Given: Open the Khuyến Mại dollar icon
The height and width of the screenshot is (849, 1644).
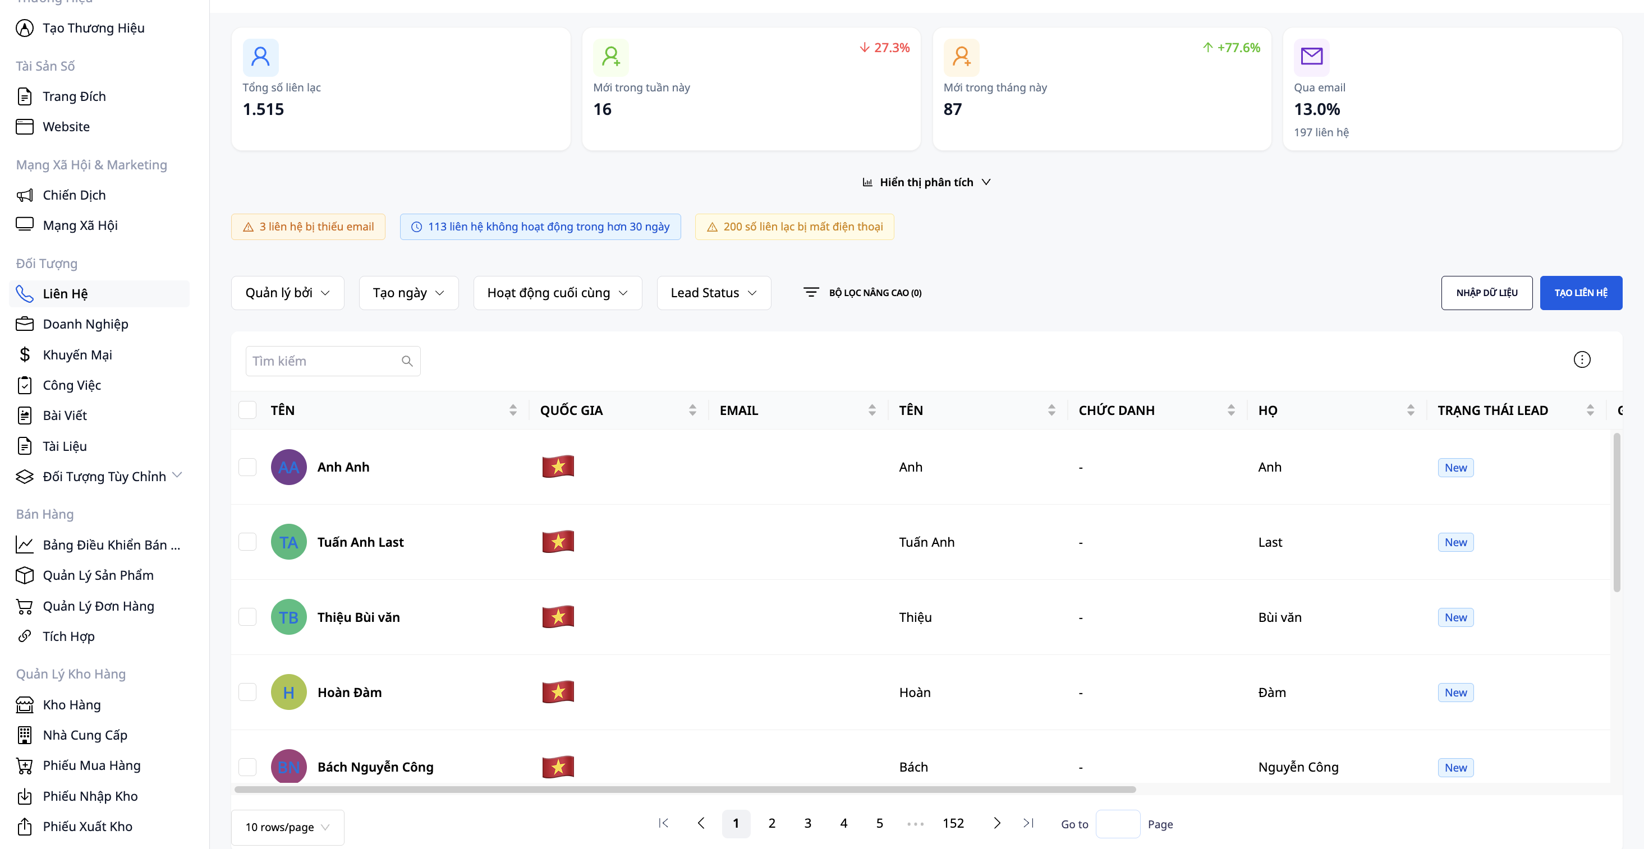Looking at the screenshot, I should click(x=25, y=354).
